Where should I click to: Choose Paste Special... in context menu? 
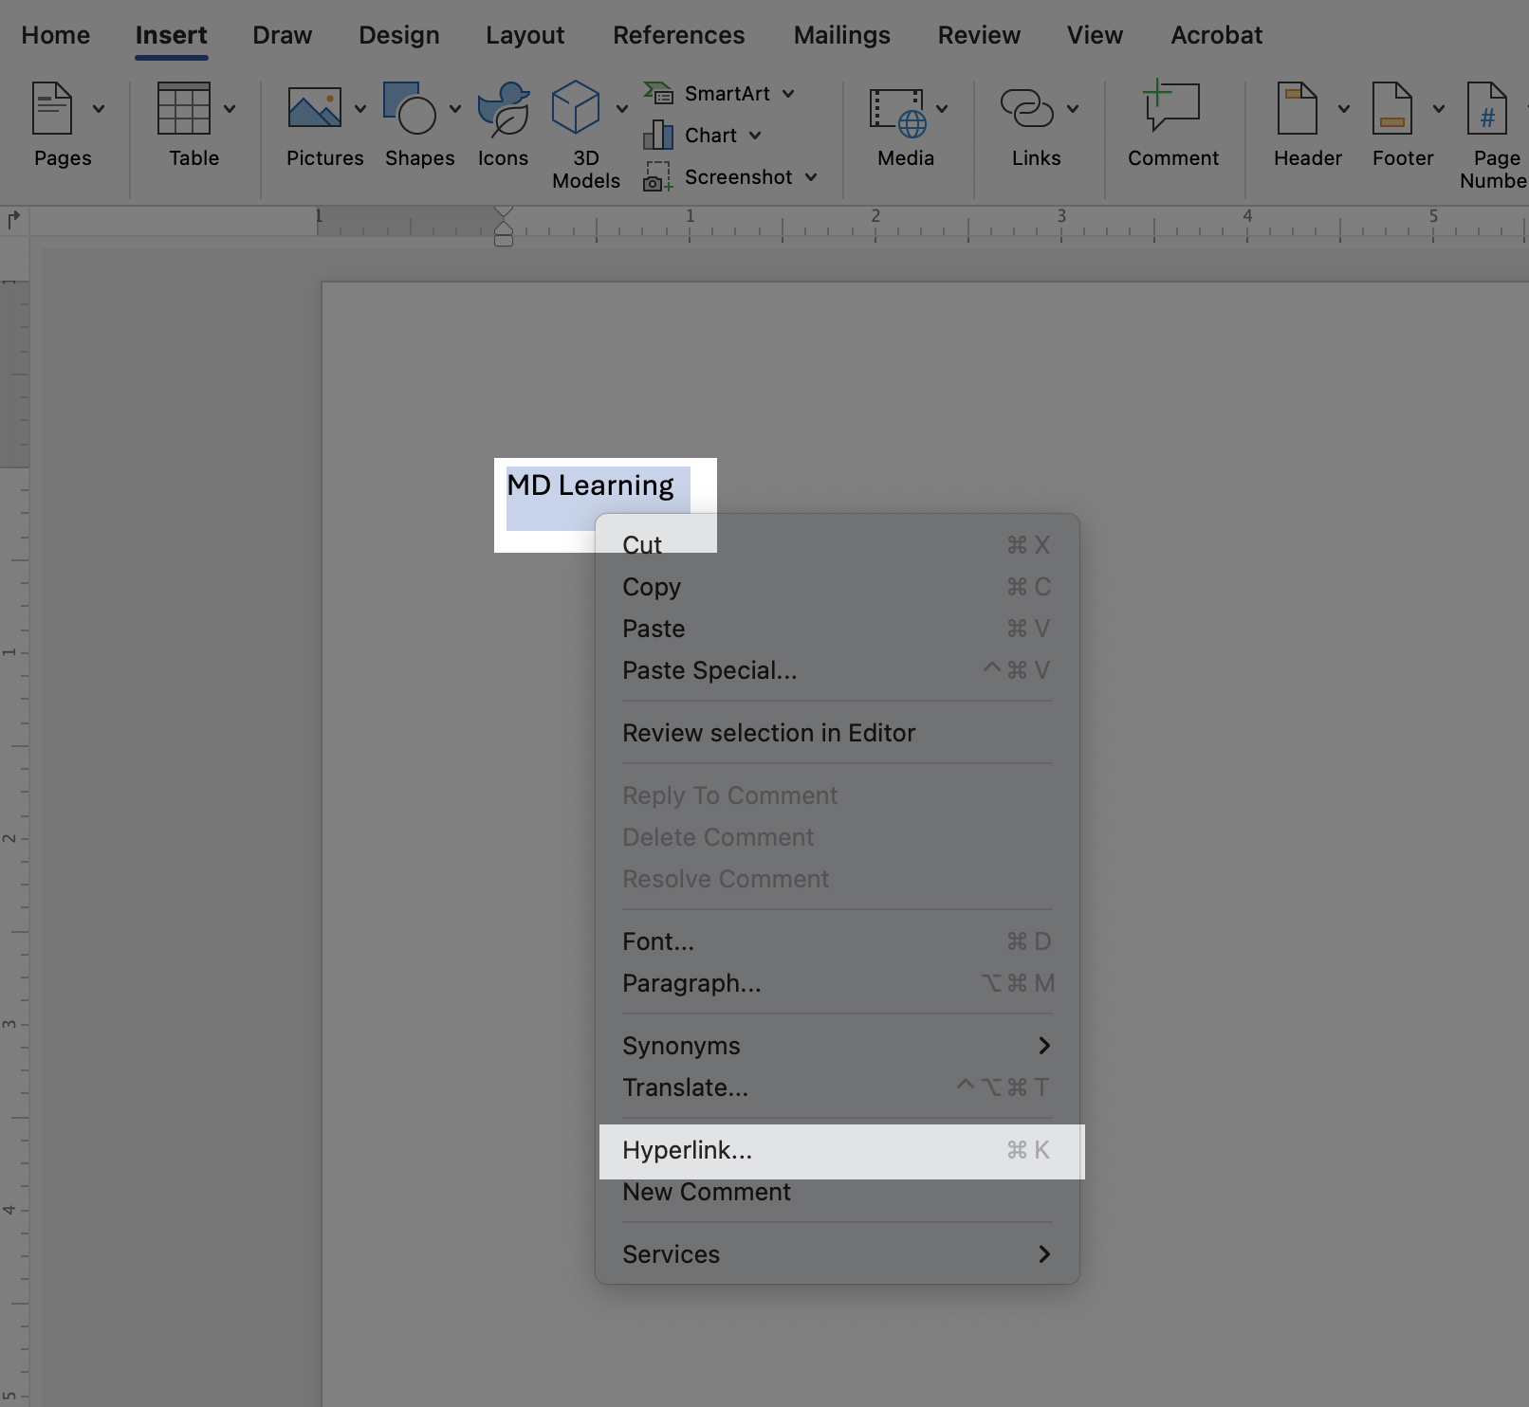tap(709, 670)
